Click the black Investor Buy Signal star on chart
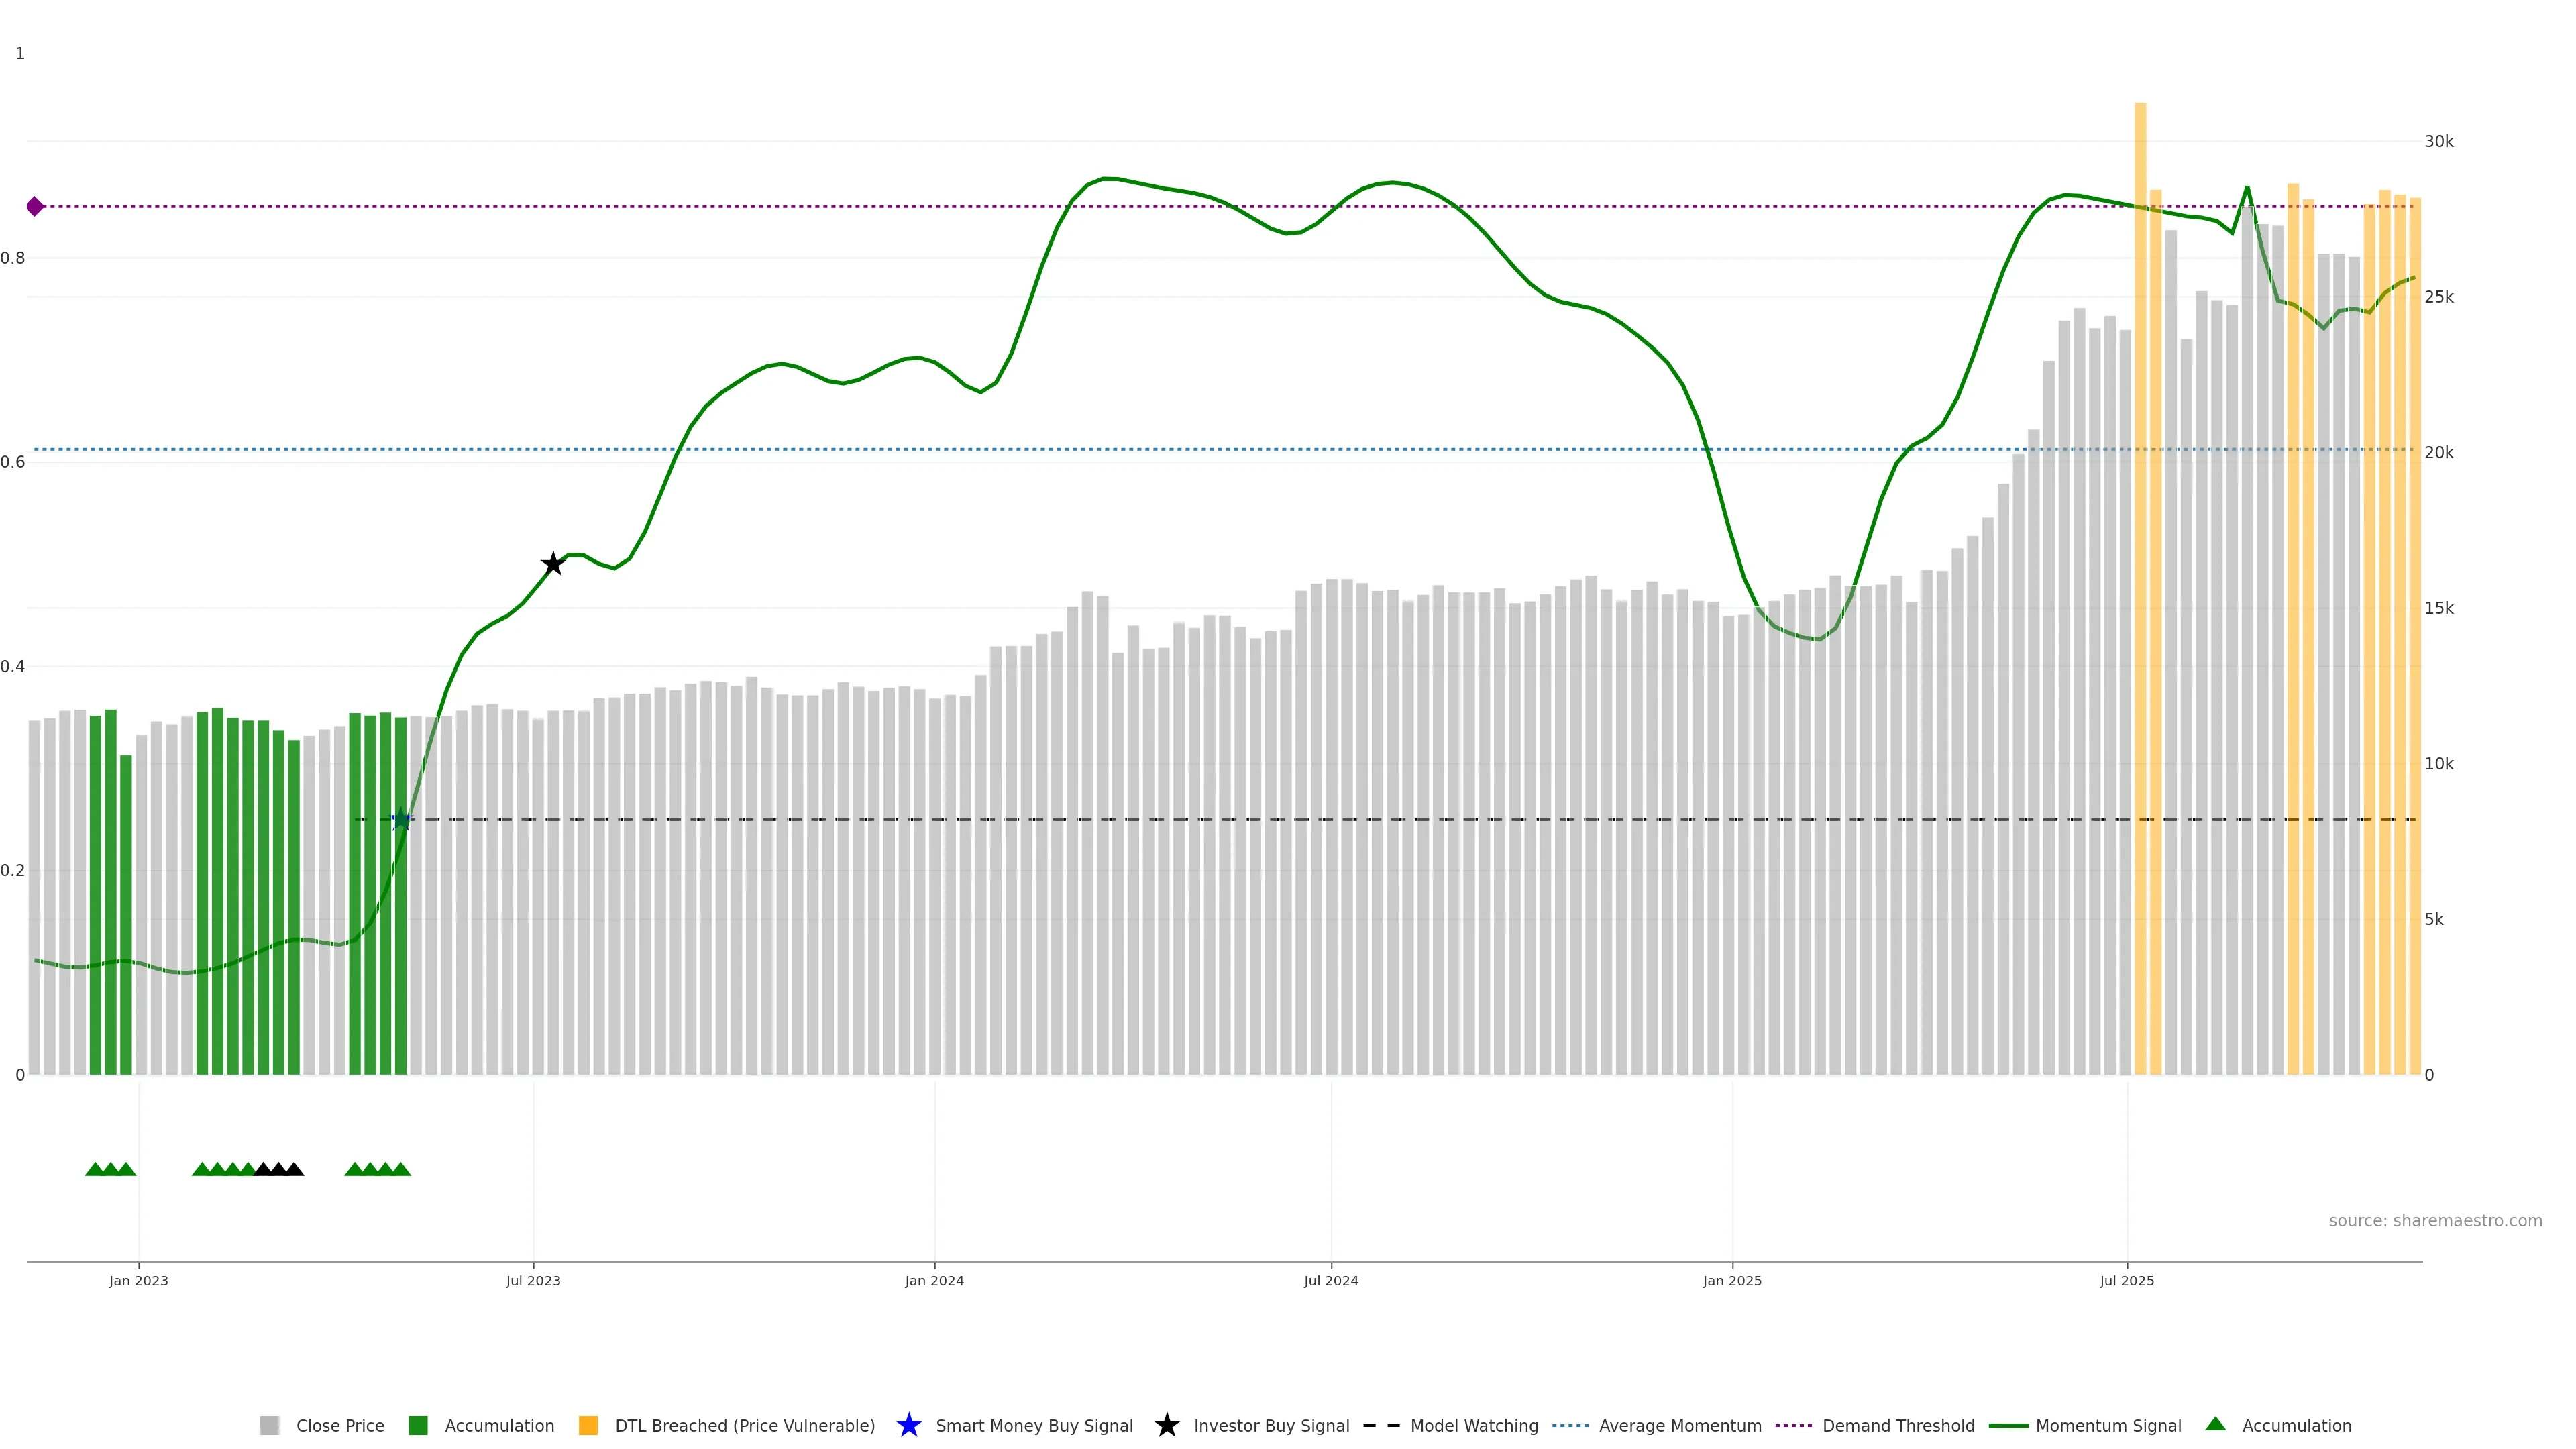Screen dimensions: 2576x1449 (x=552, y=564)
